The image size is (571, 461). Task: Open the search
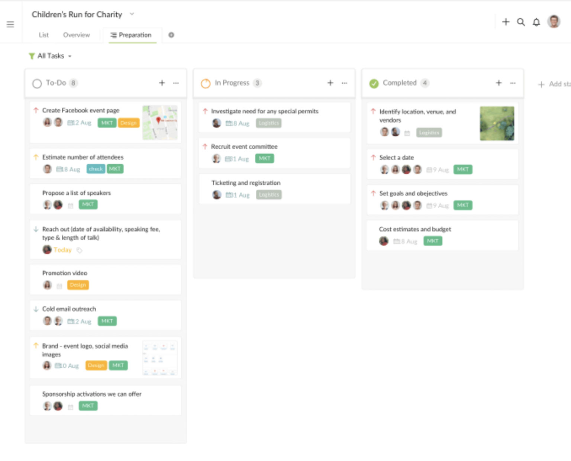tap(520, 22)
